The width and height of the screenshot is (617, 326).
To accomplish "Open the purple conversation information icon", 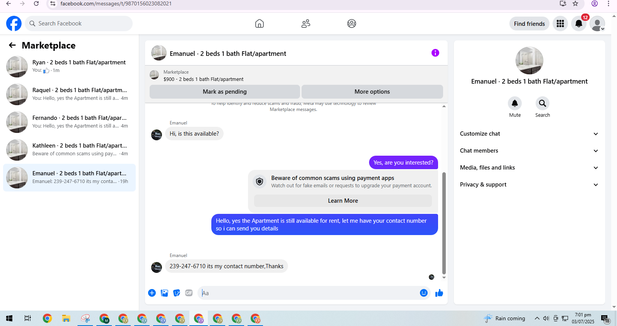I will click(435, 53).
